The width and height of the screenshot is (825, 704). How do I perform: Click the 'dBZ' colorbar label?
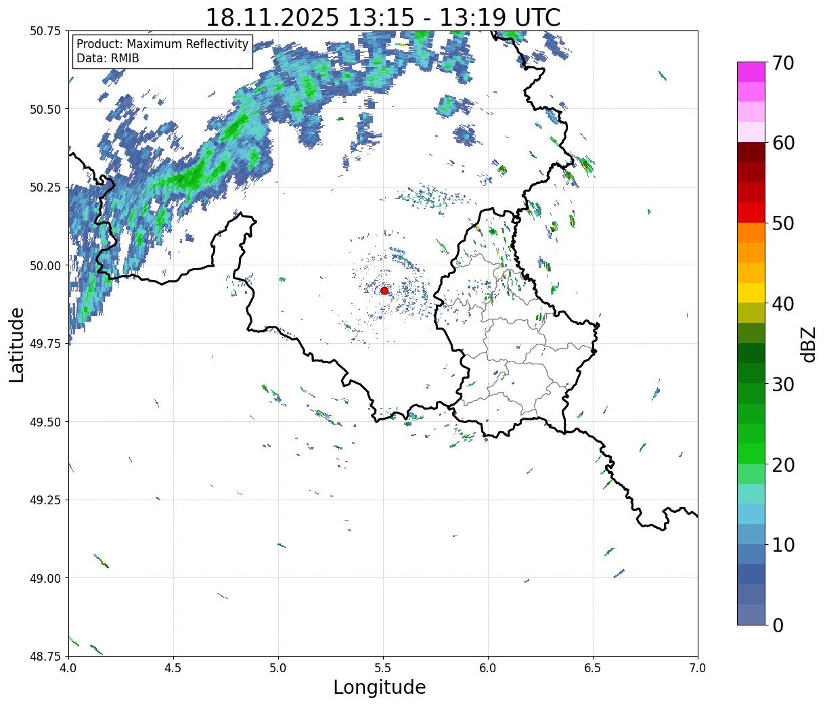pyautogui.click(x=809, y=344)
